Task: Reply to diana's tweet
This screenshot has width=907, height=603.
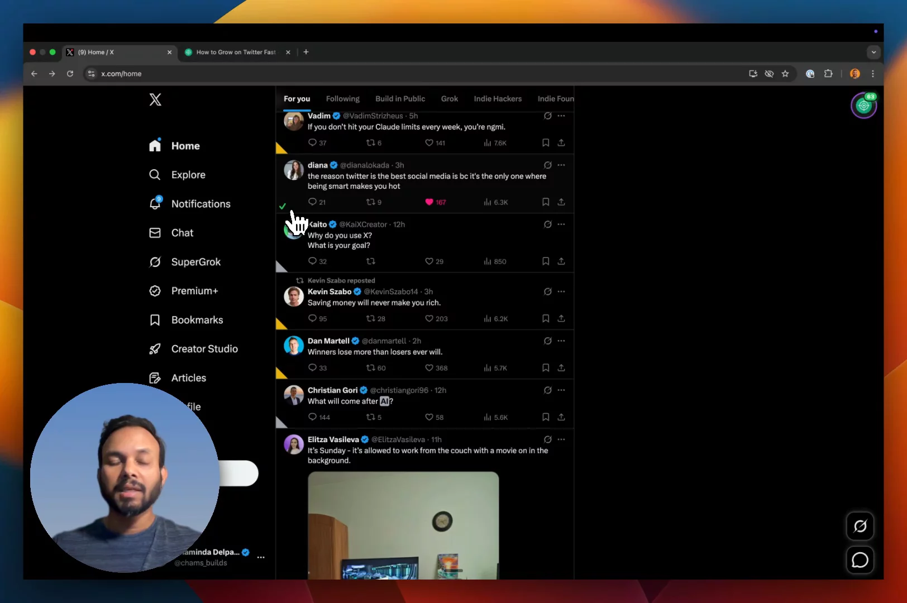Action: 317,202
